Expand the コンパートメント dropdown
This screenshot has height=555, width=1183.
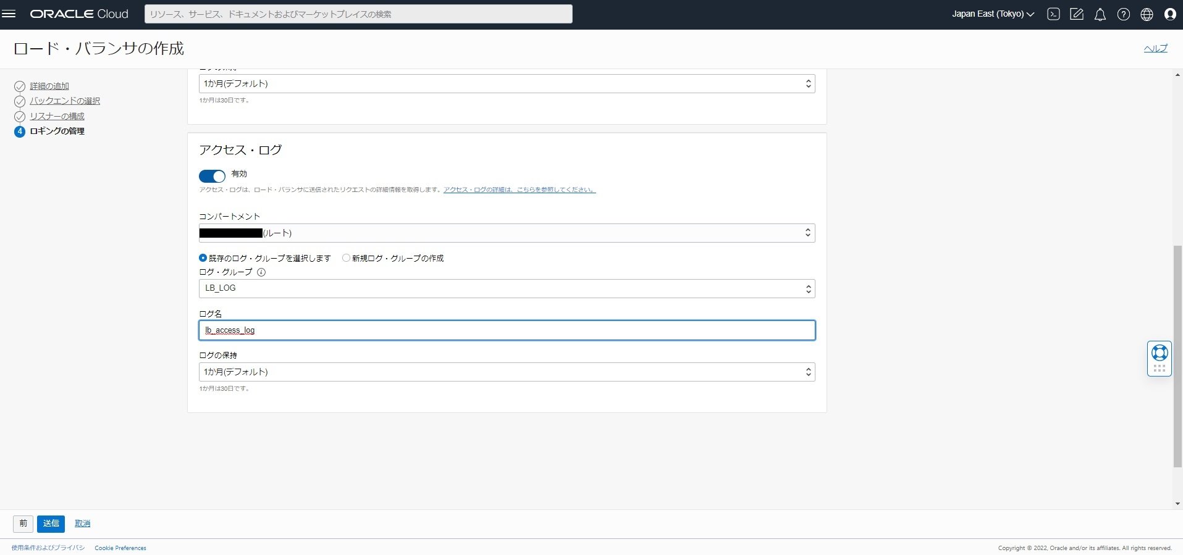point(507,233)
